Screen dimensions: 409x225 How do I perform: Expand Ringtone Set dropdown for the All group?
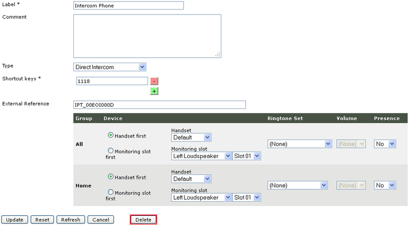299,144
